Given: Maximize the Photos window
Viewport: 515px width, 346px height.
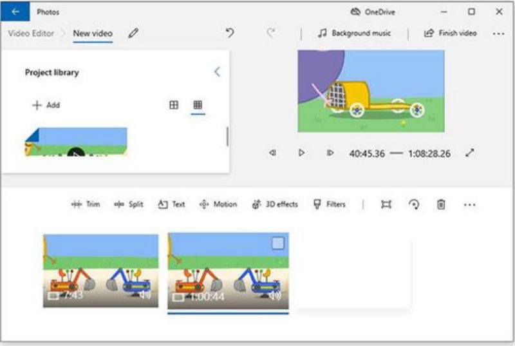Looking at the screenshot, I should tap(471, 12).
